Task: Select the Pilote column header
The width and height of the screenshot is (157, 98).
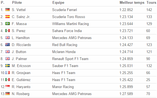Action: pyautogui.click(x=17, y=2)
